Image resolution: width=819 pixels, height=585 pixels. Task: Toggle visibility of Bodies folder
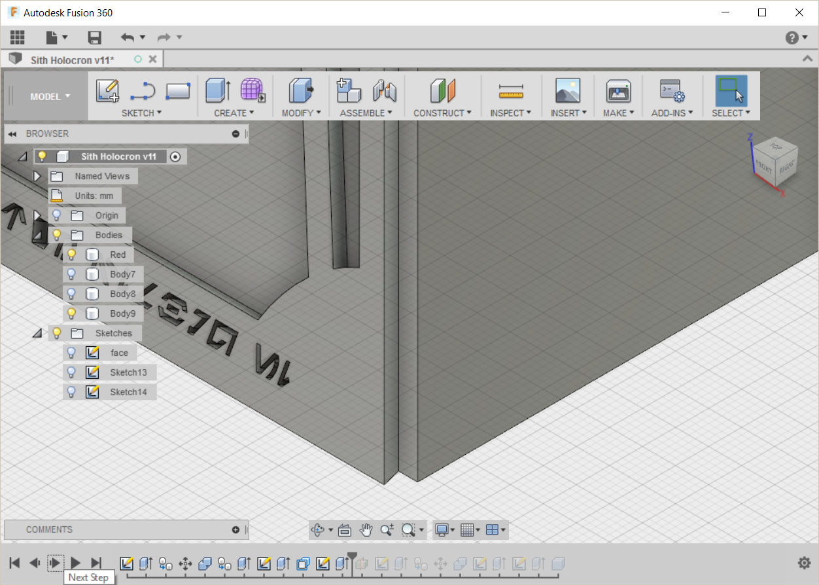[x=57, y=235]
